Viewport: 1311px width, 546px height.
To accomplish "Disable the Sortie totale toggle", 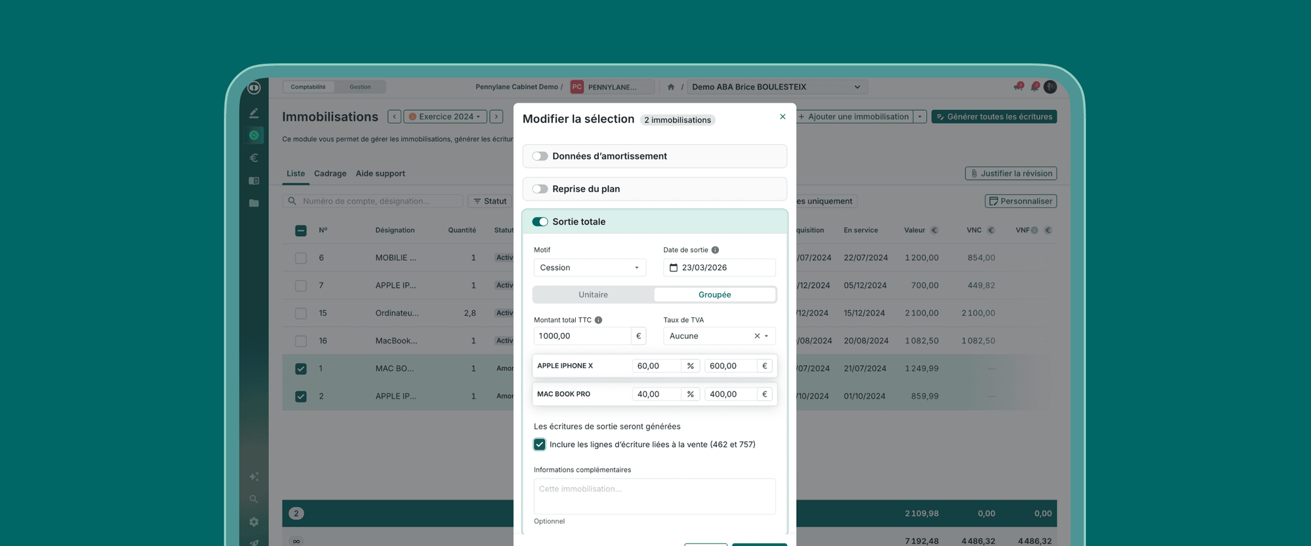I will pyautogui.click(x=540, y=222).
